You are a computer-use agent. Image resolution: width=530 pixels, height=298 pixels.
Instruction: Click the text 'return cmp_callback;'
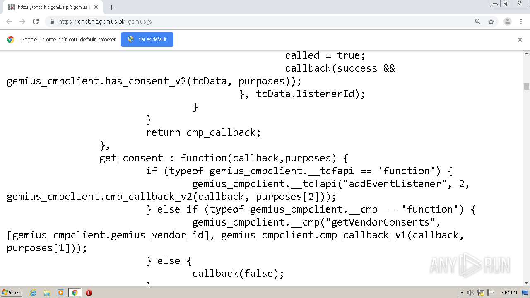tap(203, 132)
